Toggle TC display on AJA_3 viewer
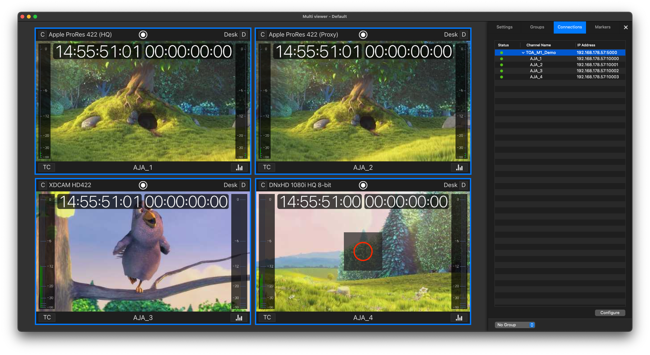The image size is (650, 355). [x=47, y=317]
